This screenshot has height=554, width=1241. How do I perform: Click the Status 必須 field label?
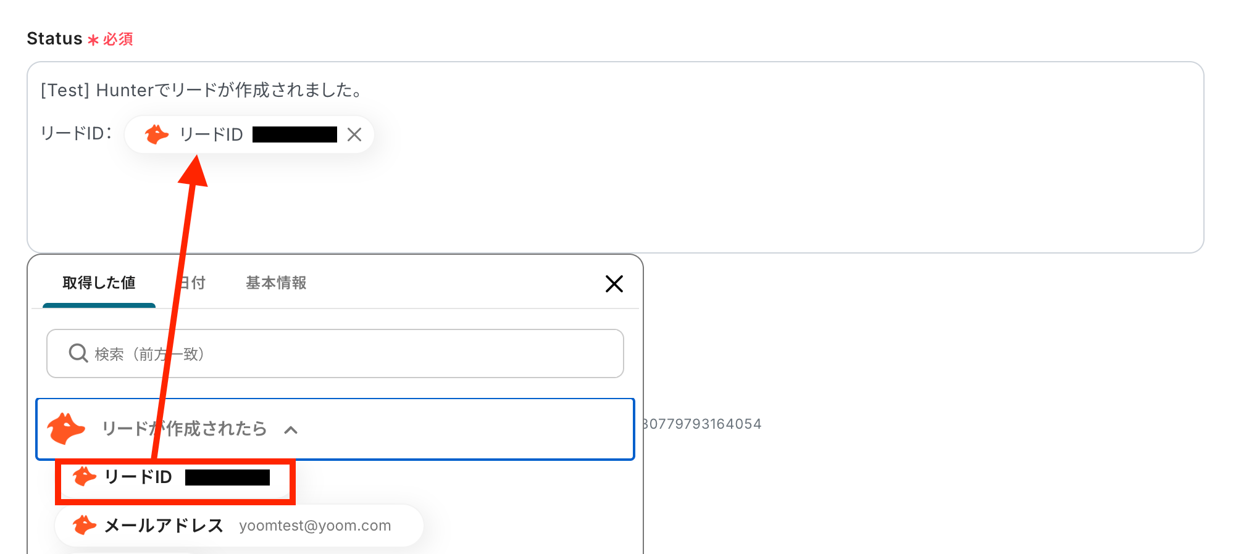click(x=80, y=39)
